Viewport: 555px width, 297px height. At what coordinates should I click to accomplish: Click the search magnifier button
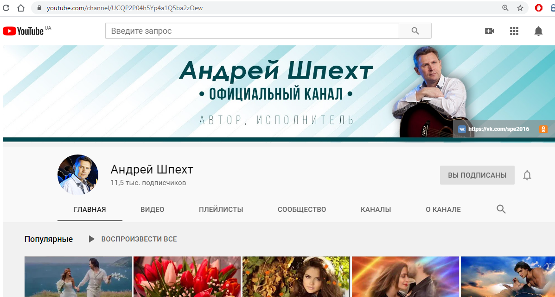pos(415,31)
